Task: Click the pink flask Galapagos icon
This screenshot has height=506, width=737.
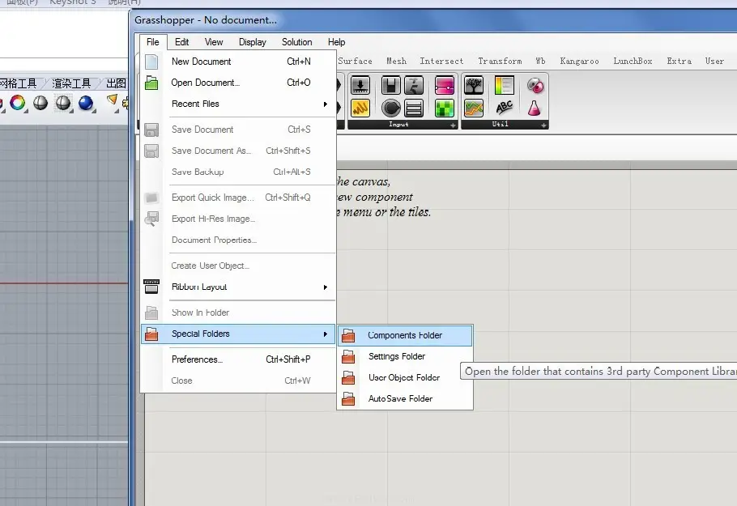Action: coord(535,108)
